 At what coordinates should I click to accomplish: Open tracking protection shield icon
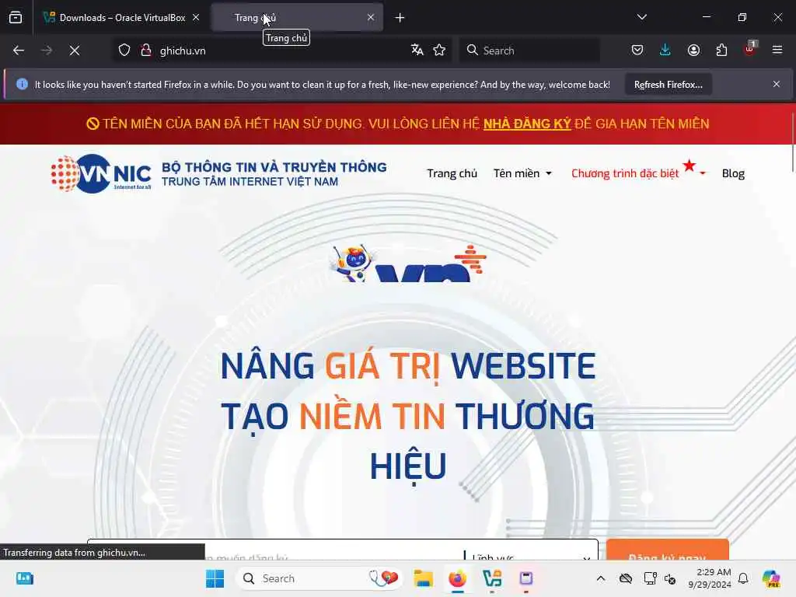tap(124, 51)
